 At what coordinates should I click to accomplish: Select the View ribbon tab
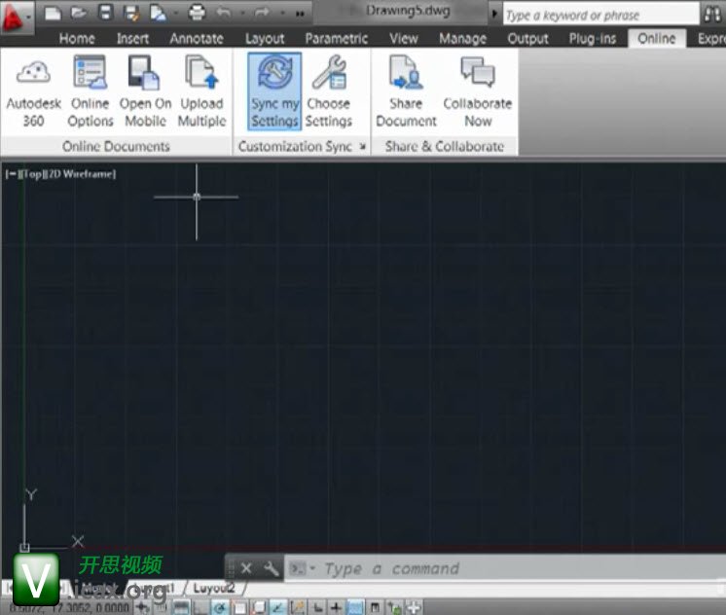pos(403,38)
